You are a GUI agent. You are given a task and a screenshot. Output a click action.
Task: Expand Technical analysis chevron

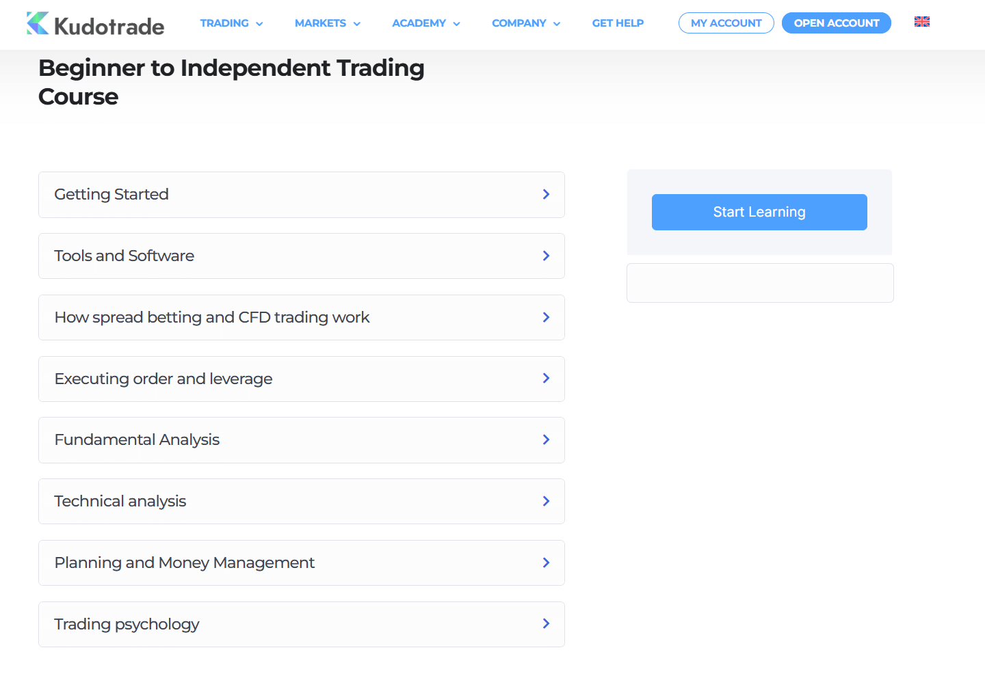point(546,501)
